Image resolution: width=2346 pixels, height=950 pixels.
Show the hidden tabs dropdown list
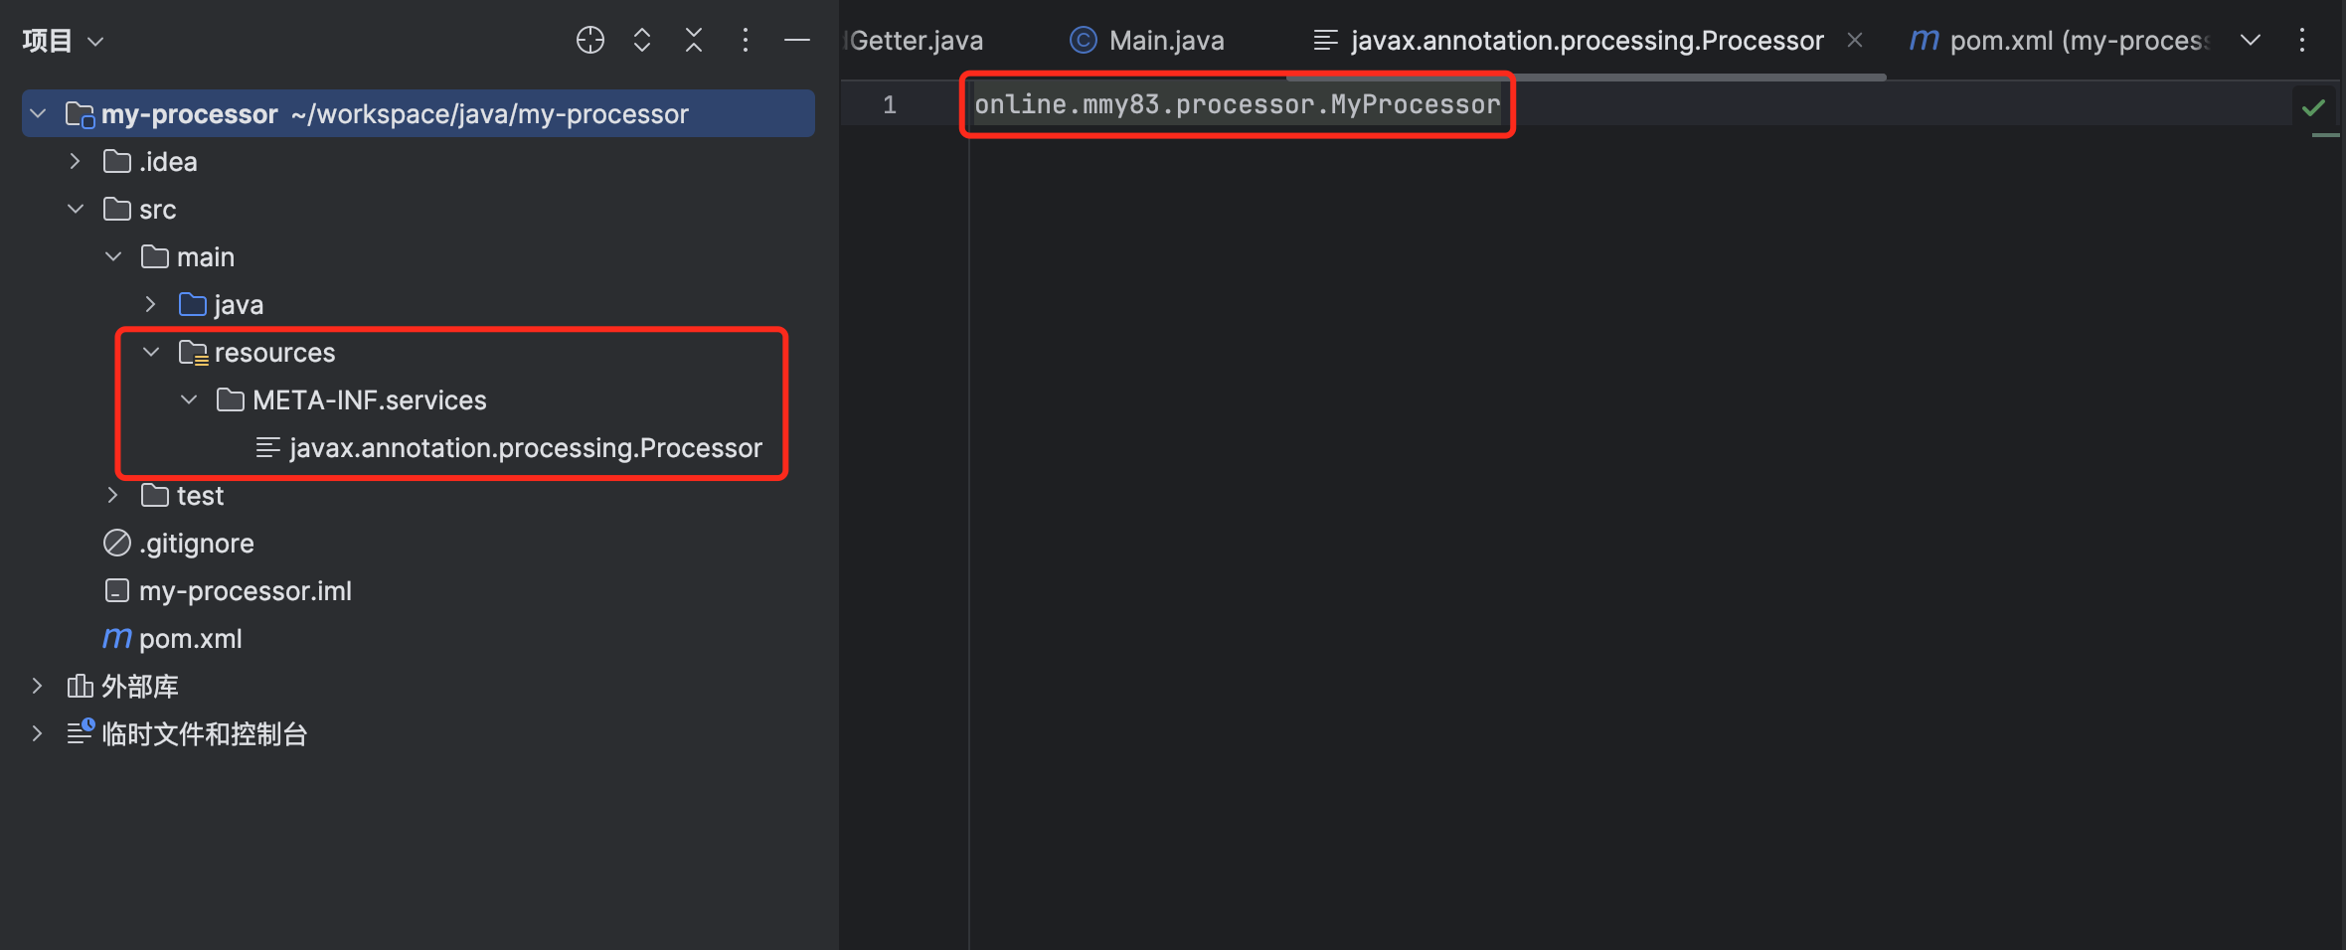(x=2251, y=40)
